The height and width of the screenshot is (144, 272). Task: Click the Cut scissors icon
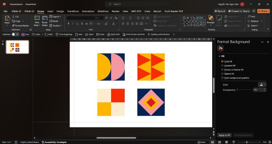point(13,17)
